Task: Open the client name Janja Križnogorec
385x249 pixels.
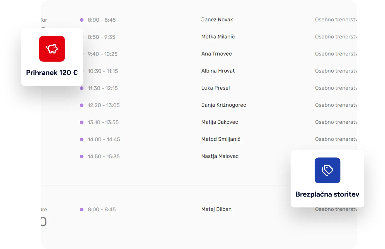Action: click(224, 105)
